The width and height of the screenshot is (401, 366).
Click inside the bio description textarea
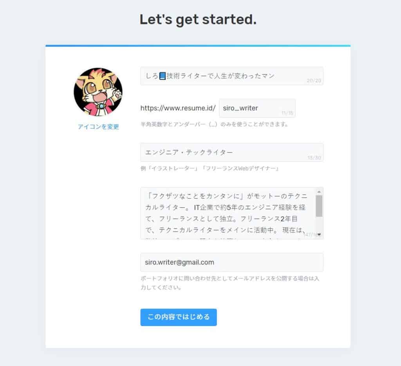pyautogui.click(x=228, y=213)
